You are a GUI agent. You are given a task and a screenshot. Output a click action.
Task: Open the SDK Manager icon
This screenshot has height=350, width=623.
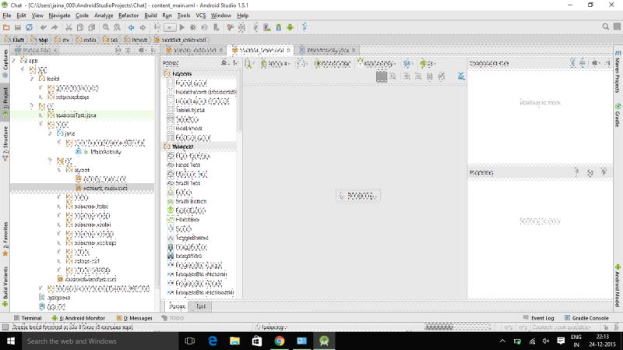click(279, 27)
